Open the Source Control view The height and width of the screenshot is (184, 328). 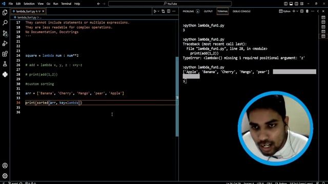(x=5, y=33)
